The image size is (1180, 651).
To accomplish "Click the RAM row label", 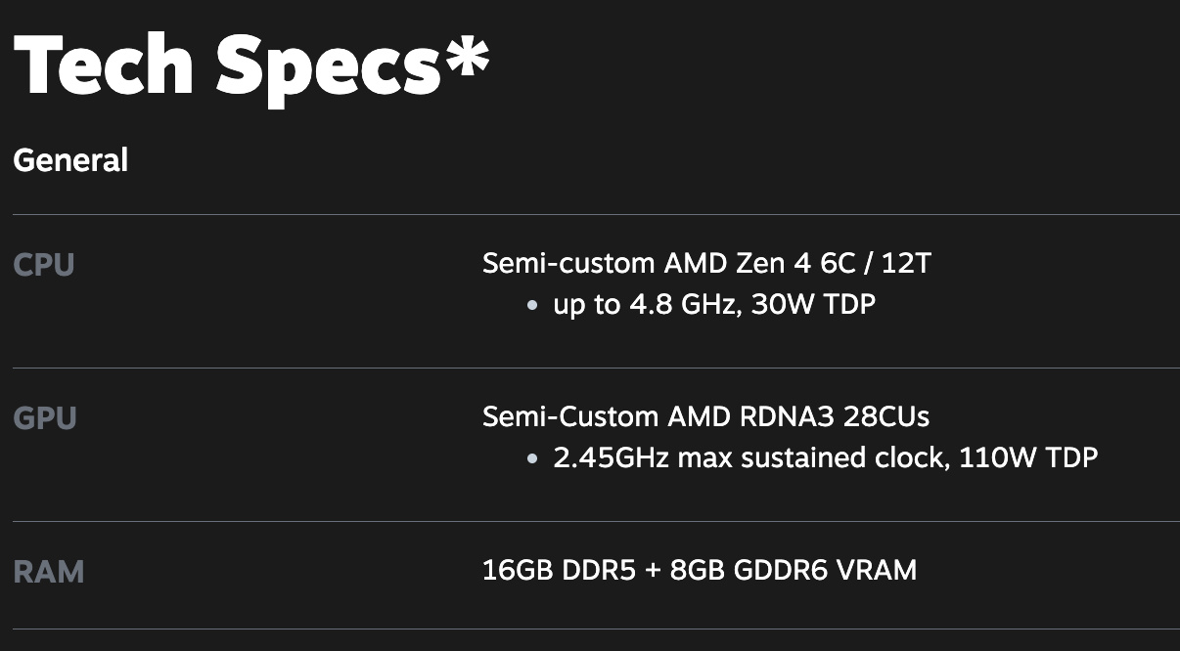I will (49, 572).
